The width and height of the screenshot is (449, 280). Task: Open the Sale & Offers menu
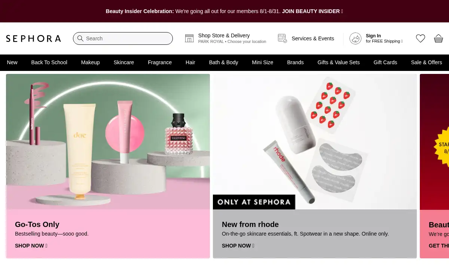coord(427,62)
